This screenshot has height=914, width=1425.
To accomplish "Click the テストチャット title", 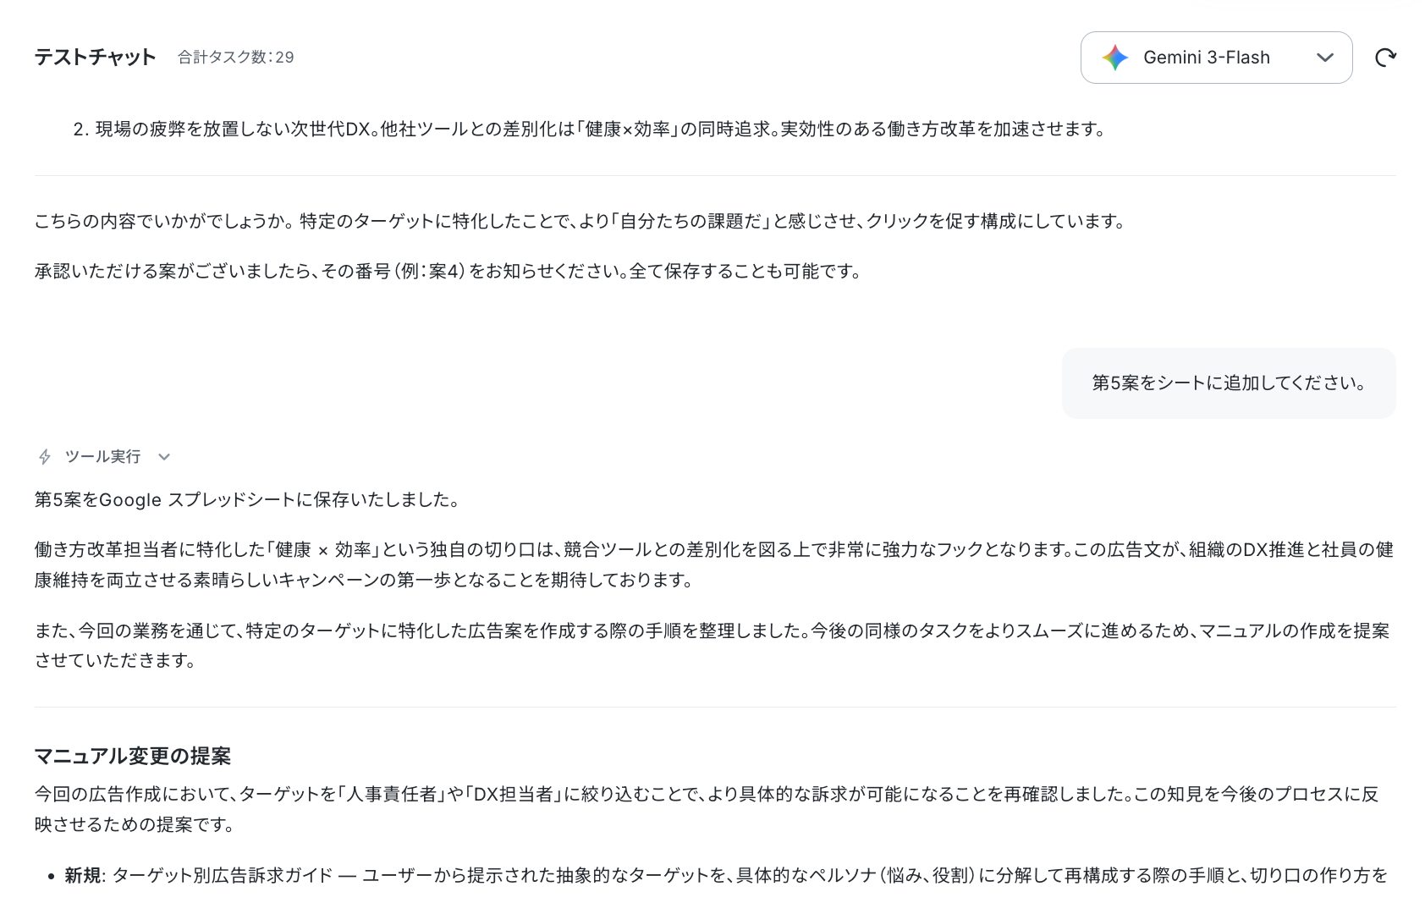I will pyautogui.click(x=96, y=57).
